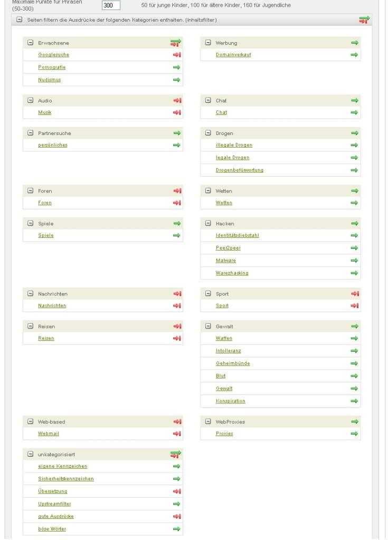Viewport: 388px width, 540px height.
Task: Collapse the Inhaltsfilter section header
Action: point(20,20)
